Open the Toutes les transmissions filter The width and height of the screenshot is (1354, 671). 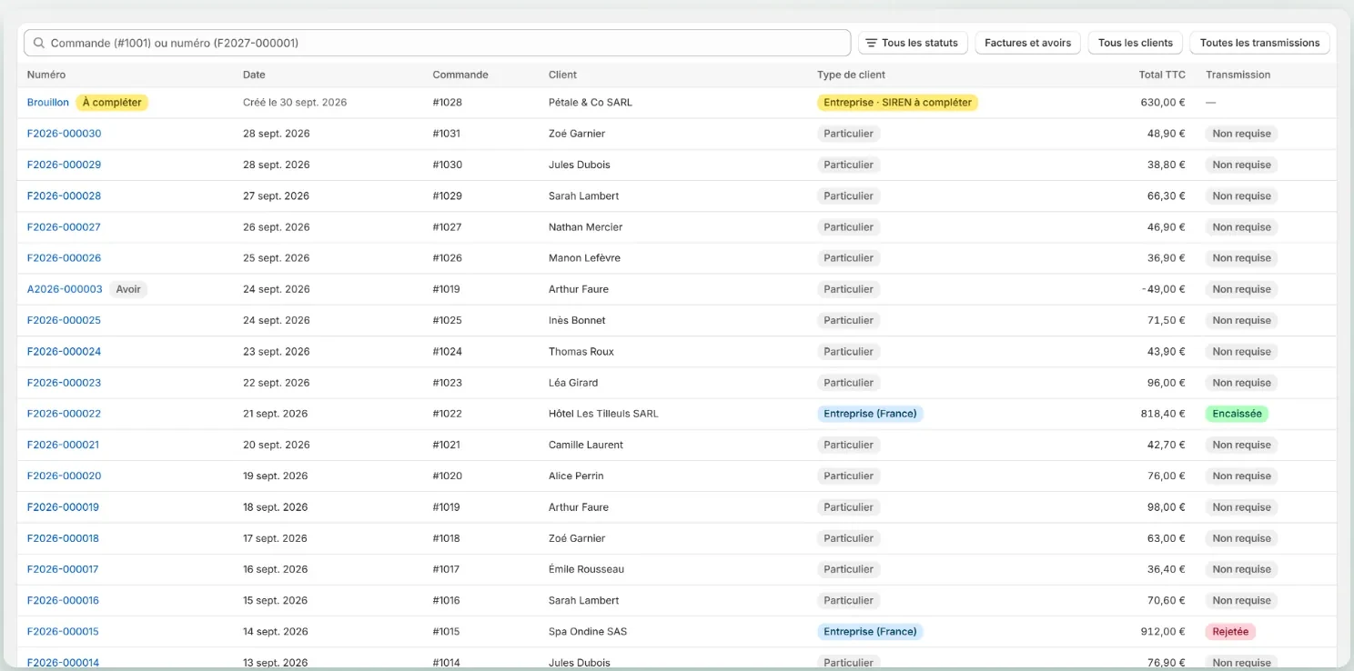[x=1259, y=43]
